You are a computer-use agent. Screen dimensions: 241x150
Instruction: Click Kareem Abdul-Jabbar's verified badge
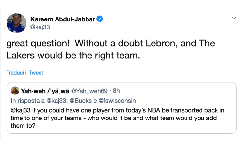[100, 19]
